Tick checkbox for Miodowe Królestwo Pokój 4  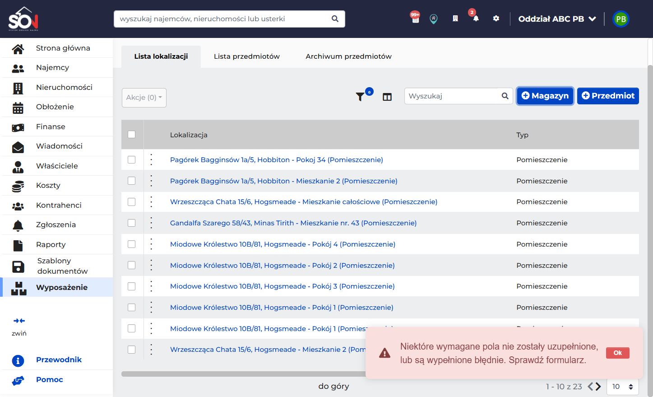132,244
